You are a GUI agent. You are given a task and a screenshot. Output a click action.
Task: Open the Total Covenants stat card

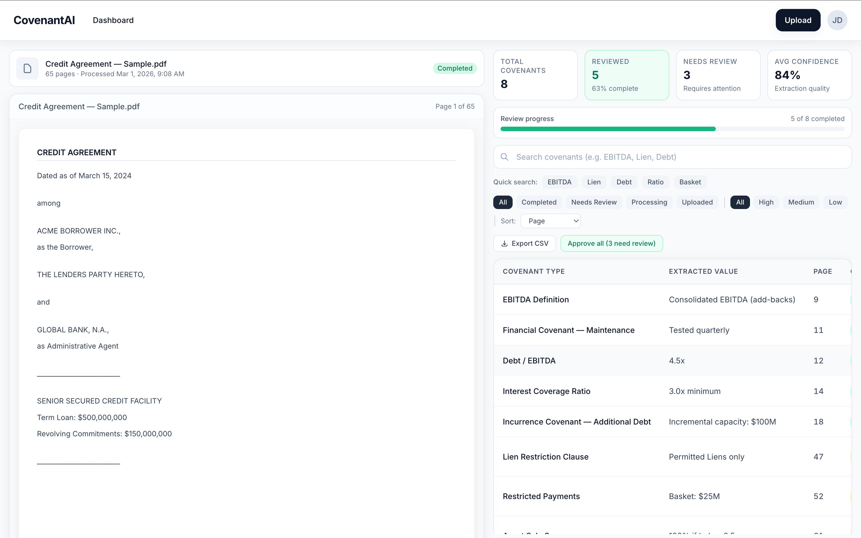click(535, 75)
